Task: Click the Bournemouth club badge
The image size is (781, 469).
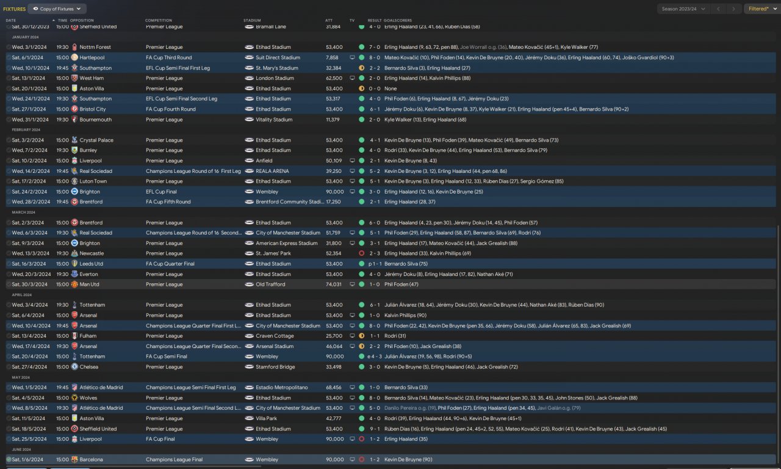Action: coord(74,120)
